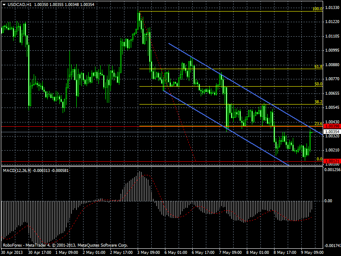This screenshot has height=256, width=341.
Task: Click the 100.0 Fibonacci level label
Action: pyautogui.click(x=318, y=9)
